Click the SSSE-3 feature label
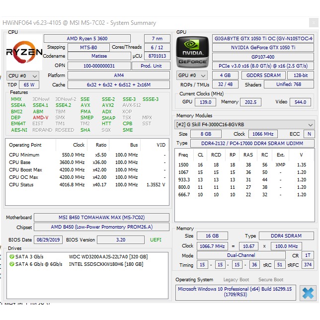Viewport: 320px width, 320px height. (151, 99)
